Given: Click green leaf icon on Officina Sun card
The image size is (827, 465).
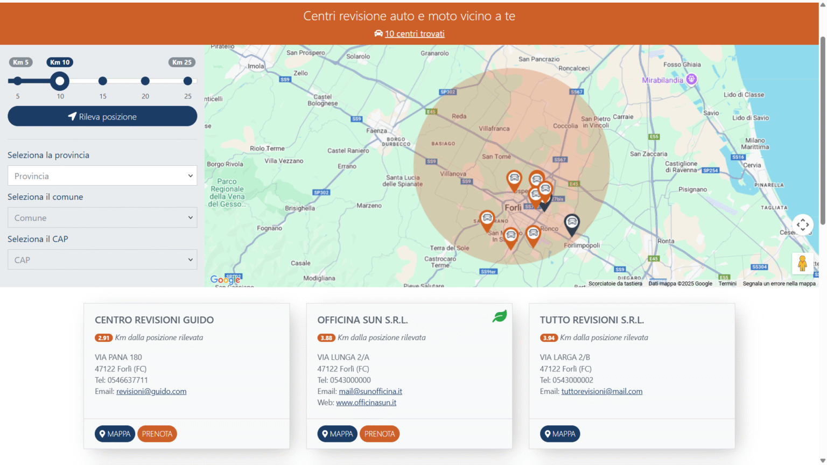Looking at the screenshot, I should pos(500,316).
